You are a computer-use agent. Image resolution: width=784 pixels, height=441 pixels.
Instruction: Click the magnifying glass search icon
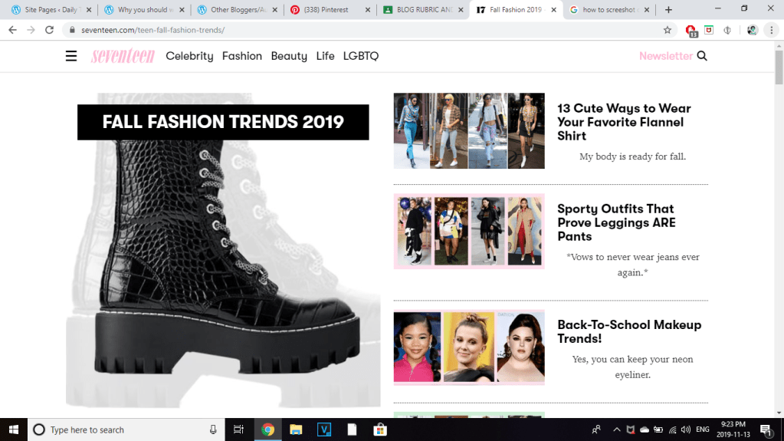tap(702, 56)
